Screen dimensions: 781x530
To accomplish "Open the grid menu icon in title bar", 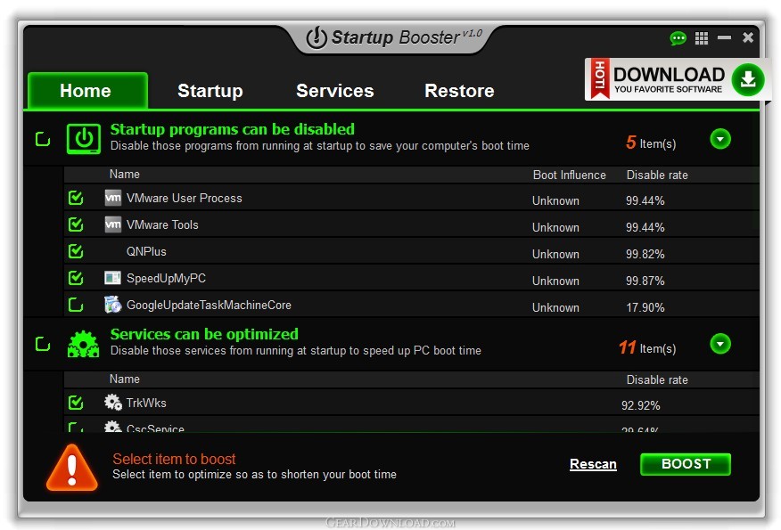I will [702, 38].
